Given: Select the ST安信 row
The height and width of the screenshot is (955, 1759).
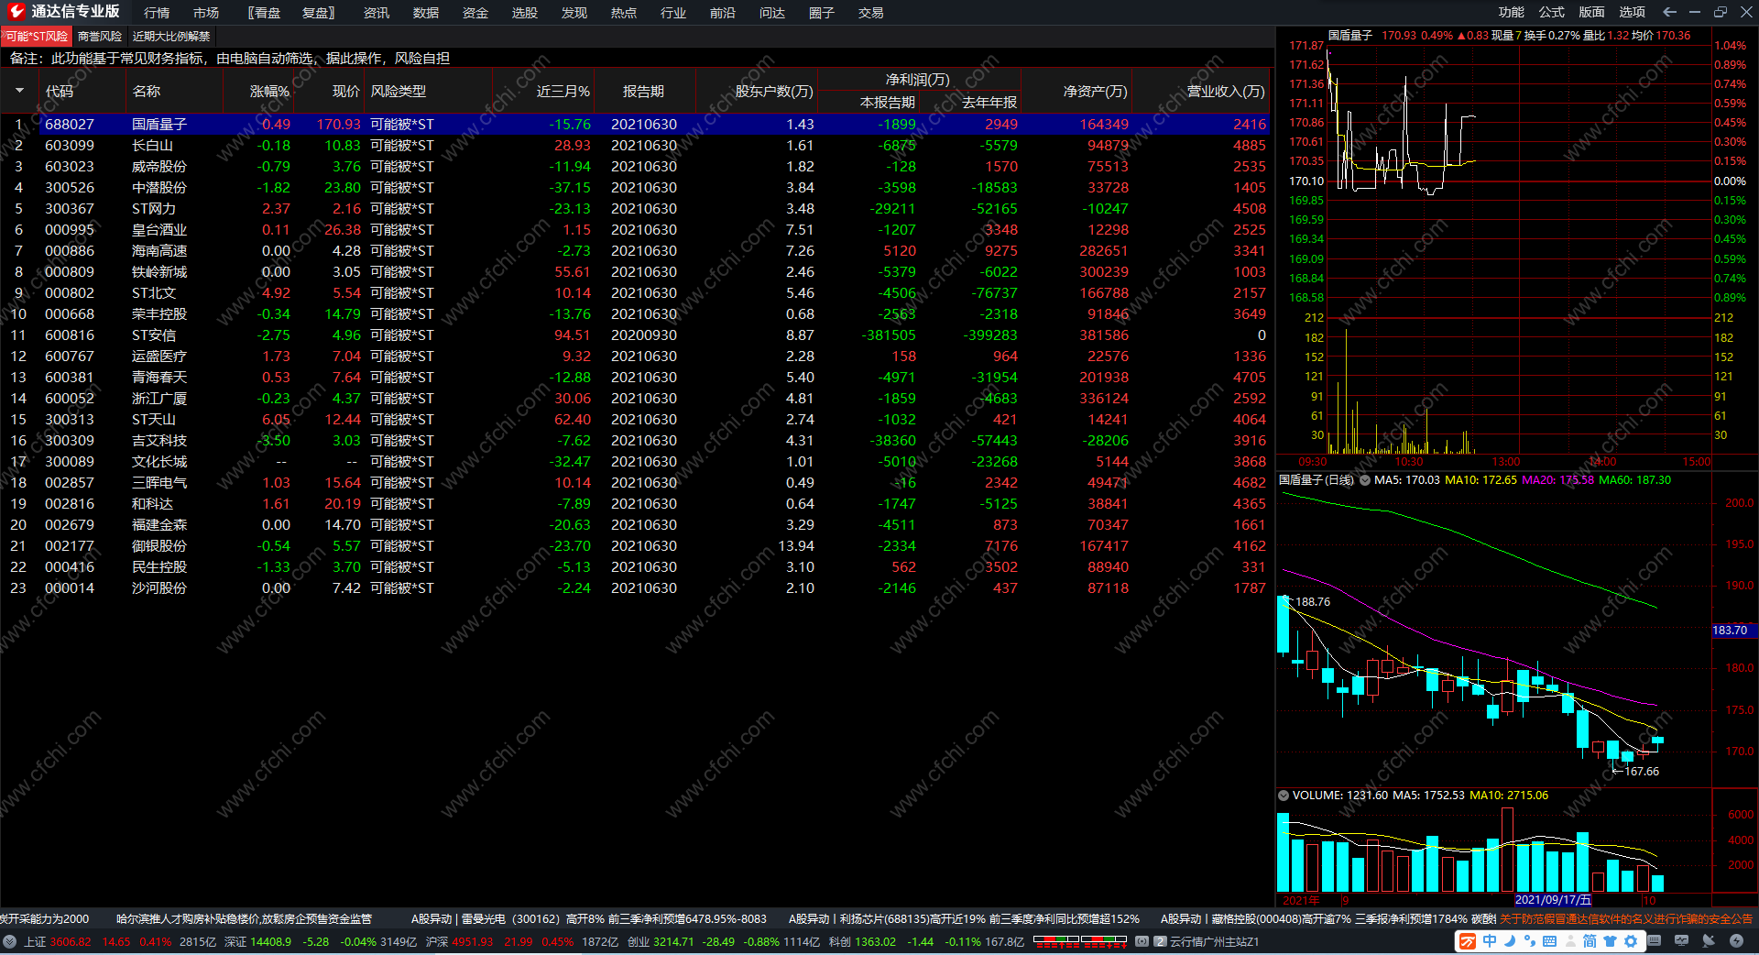Looking at the screenshot, I should [637, 335].
